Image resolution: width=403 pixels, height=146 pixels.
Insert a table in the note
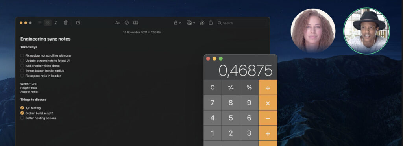[x=136, y=23]
